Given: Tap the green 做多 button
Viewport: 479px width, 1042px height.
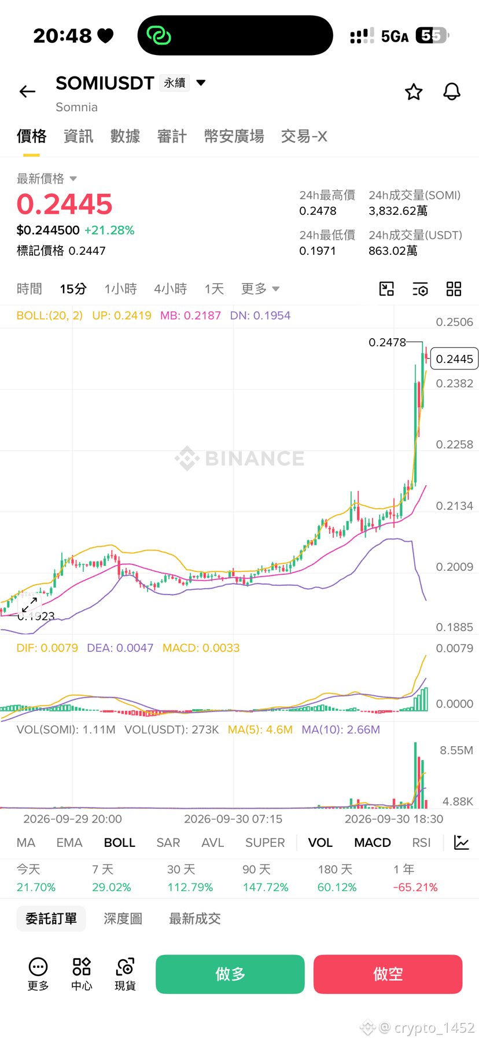Looking at the screenshot, I should [x=230, y=974].
